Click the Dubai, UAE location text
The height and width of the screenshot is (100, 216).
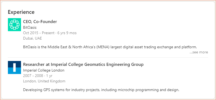click(32, 38)
